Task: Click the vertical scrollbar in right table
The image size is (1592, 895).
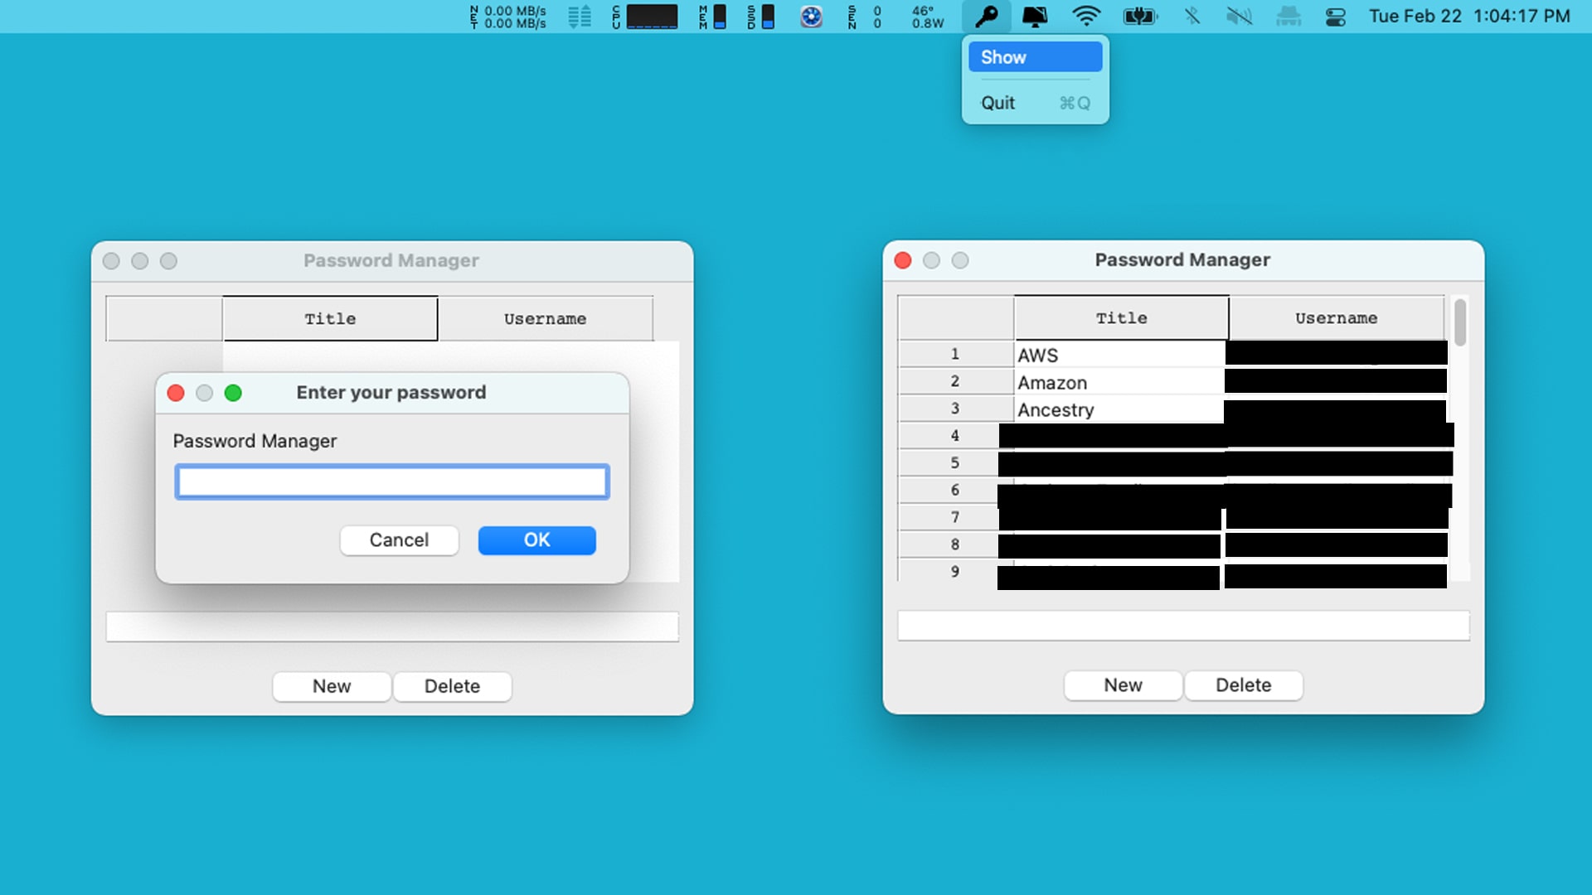Action: pos(1460,323)
